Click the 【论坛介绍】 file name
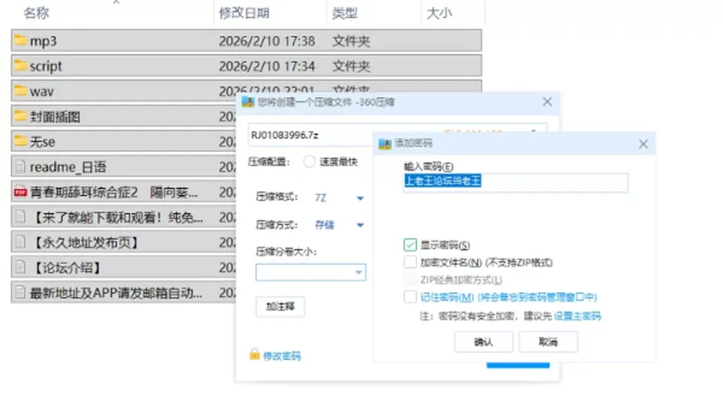The image size is (723, 402). 67,267
